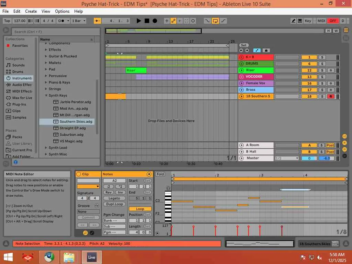Select the Samples category

click(x=19, y=118)
